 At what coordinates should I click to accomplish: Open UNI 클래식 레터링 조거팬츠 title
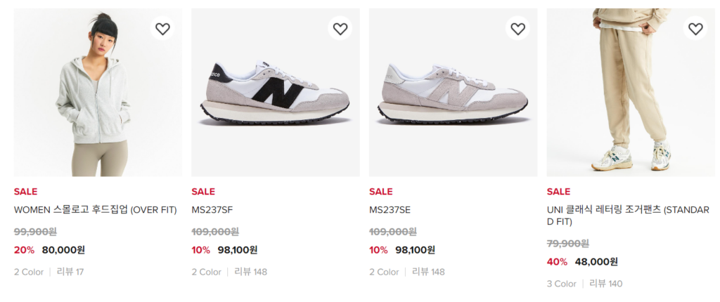pos(628,216)
